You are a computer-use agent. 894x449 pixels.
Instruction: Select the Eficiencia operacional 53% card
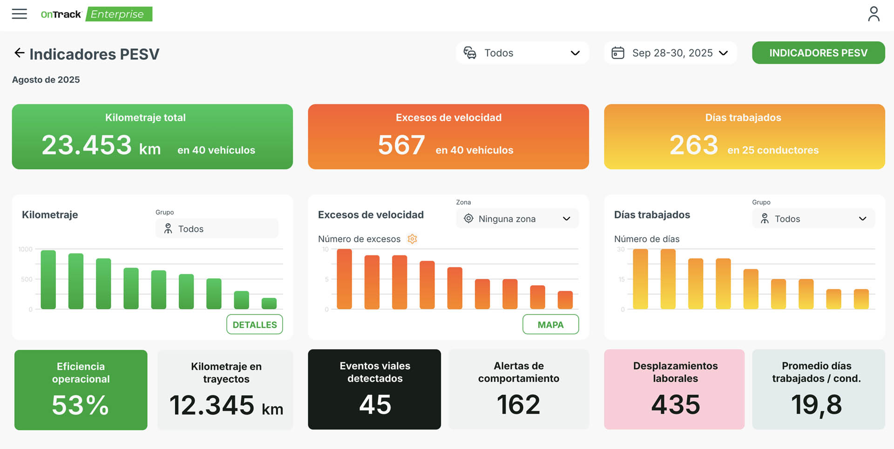coord(81,389)
